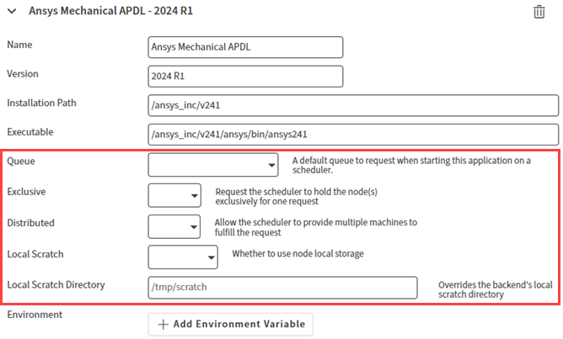Click the 'Request the scheduler to hold the node(s)' text
The width and height of the screenshot is (563, 339).
click(296, 196)
